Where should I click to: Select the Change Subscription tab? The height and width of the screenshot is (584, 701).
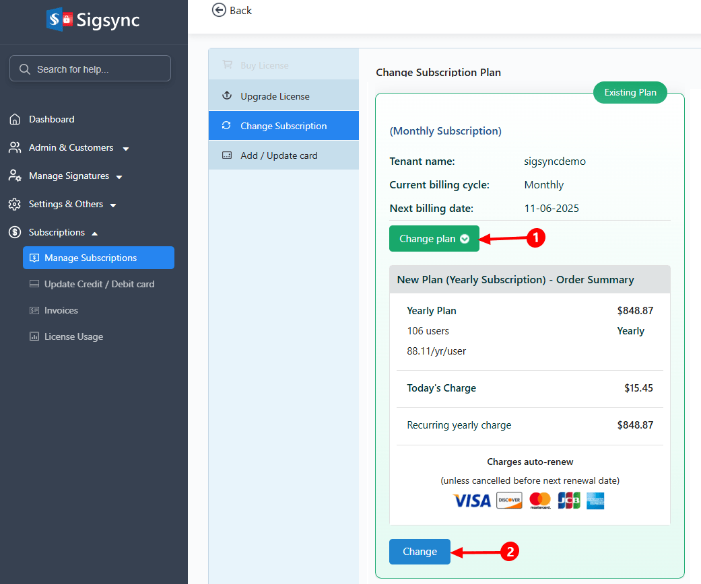283,126
